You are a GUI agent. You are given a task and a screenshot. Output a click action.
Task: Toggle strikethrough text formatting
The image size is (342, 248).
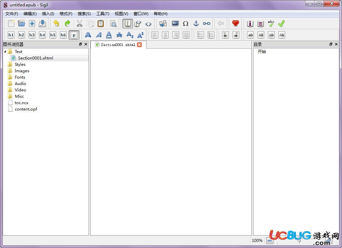[x=119, y=35]
